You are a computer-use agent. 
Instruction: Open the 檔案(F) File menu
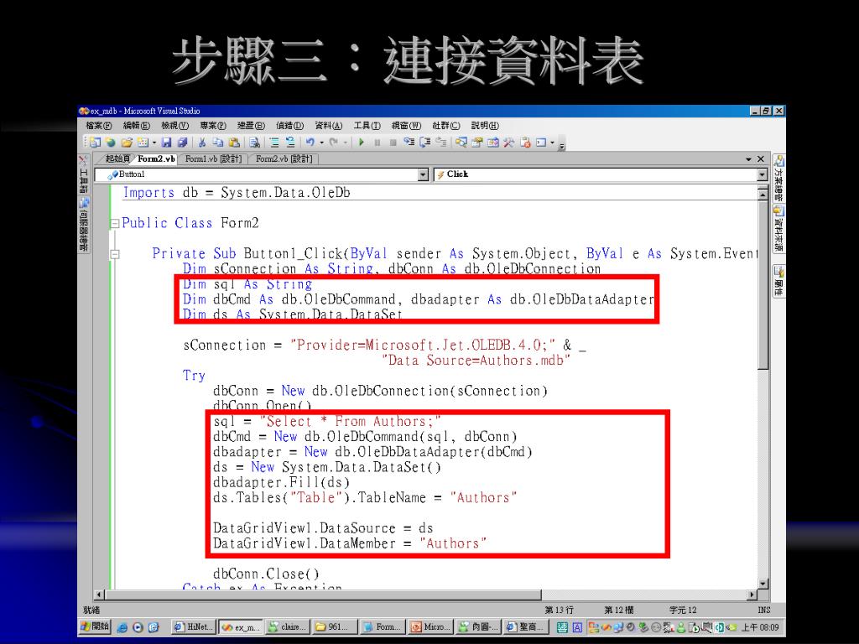coord(99,126)
